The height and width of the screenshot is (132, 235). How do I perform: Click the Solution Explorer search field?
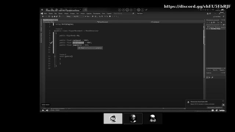(214, 25)
